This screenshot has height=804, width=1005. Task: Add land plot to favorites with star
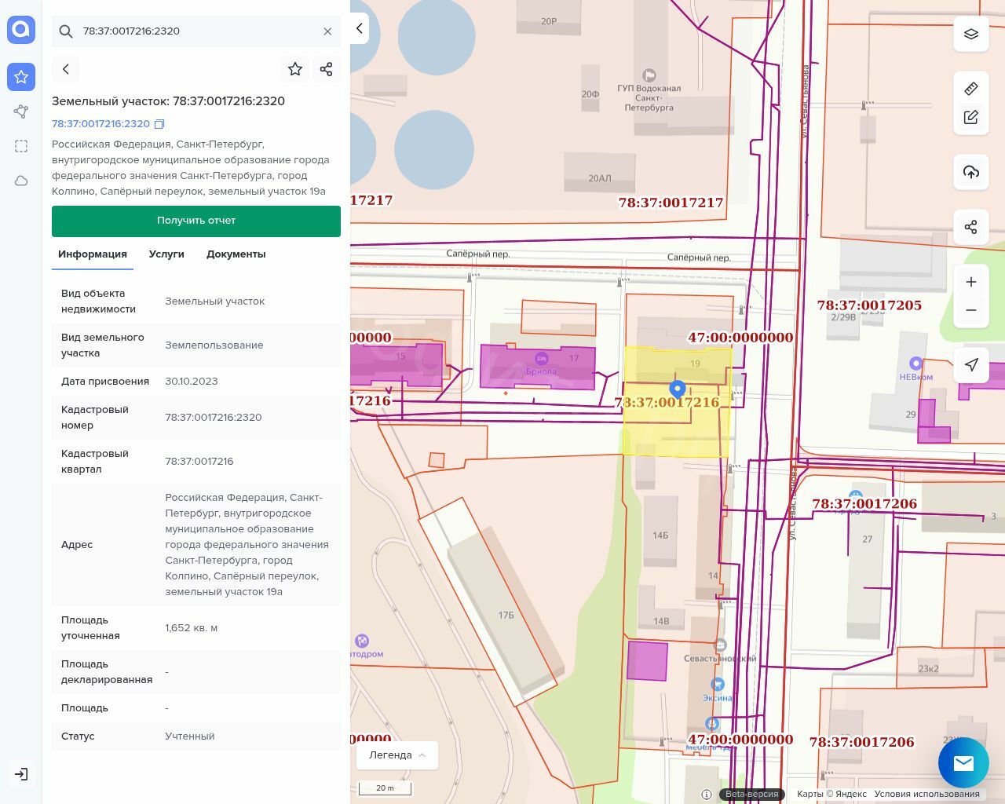click(x=295, y=69)
